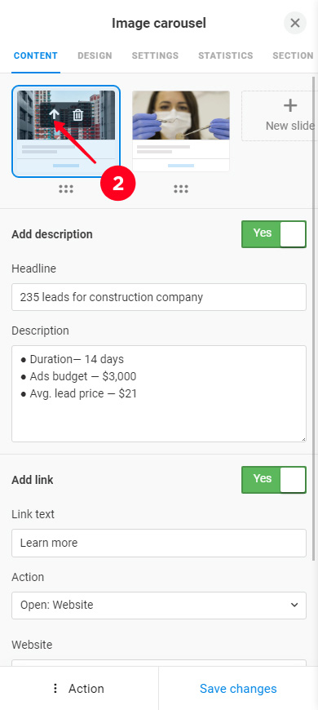Close the Image carousel panel
Screen dimensions: 318x710
(x=295, y=23)
